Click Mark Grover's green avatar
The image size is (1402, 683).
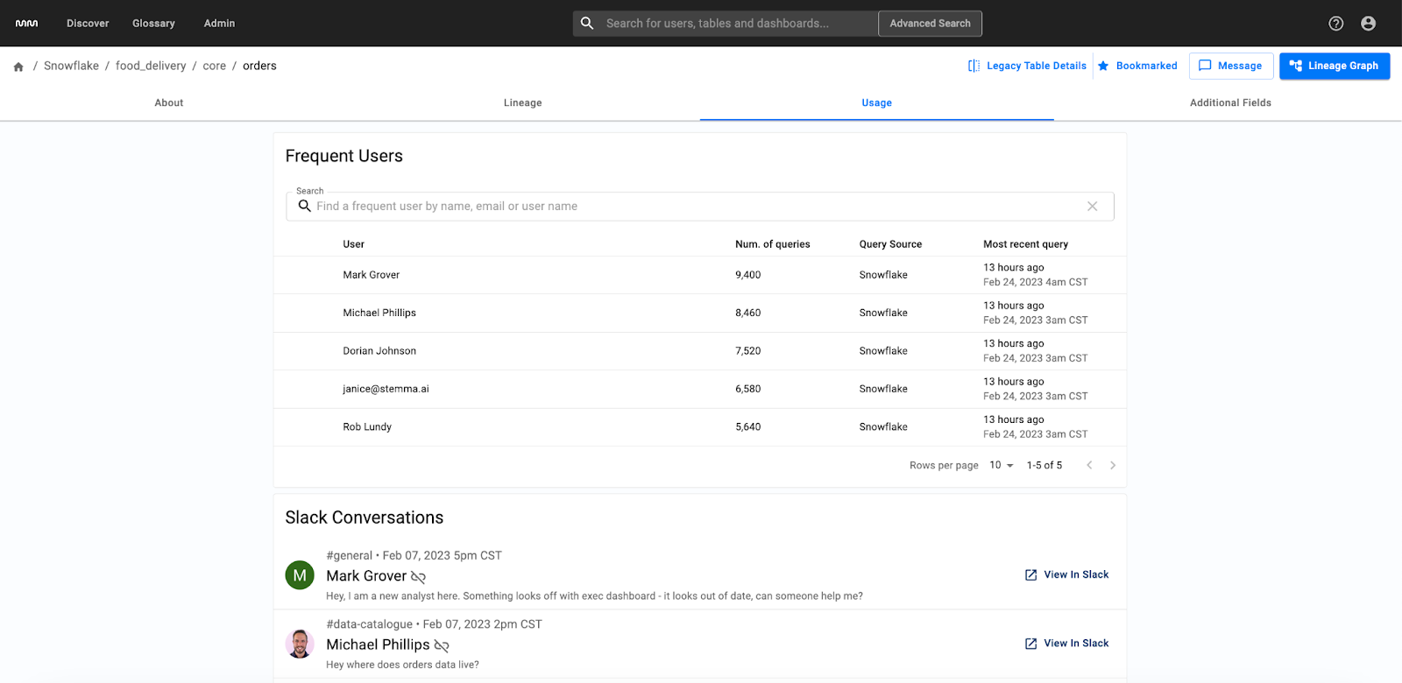coord(300,575)
